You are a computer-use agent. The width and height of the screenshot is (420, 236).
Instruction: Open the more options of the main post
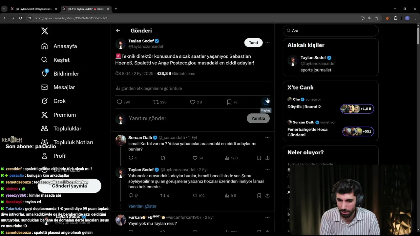[x=267, y=43]
